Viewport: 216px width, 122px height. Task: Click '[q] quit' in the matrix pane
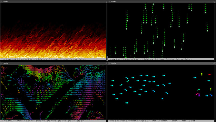click(x=188, y=59)
